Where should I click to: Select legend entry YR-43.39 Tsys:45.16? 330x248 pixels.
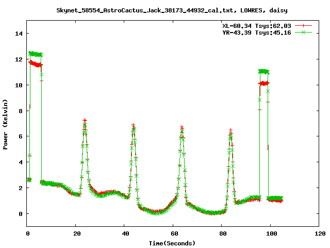[257, 33]
